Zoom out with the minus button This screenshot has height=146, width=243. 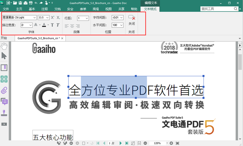(145, 143)
